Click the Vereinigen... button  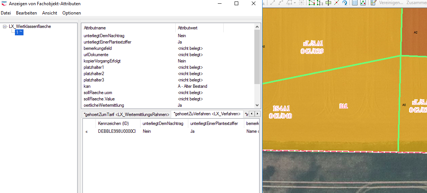click(391, 3)
